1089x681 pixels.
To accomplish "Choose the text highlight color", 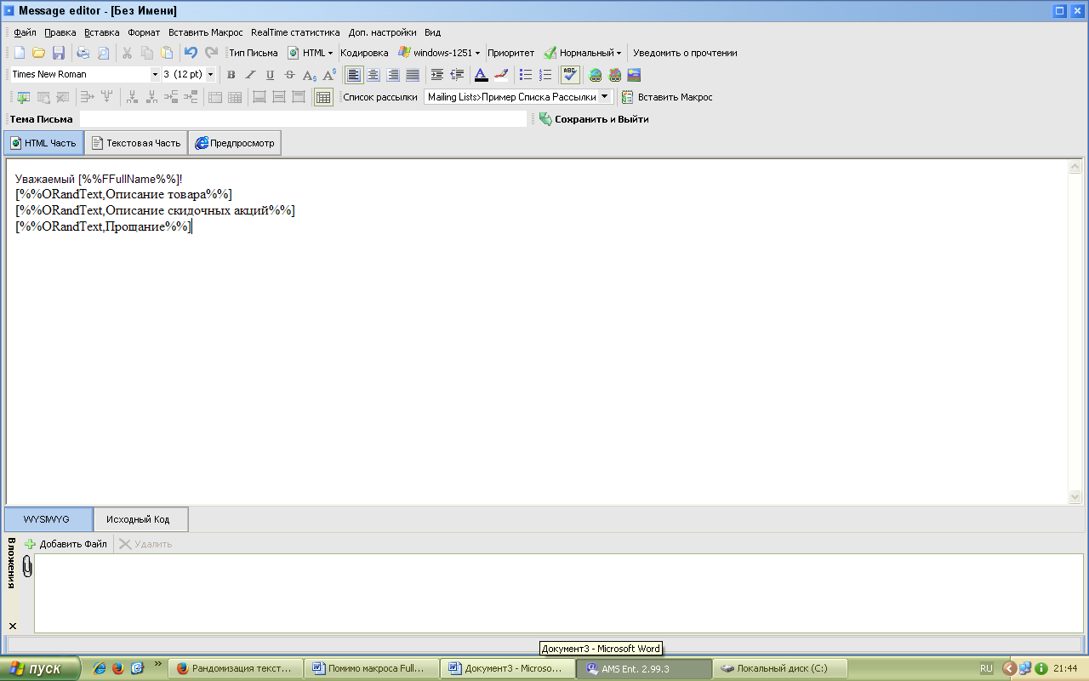I will 500,75.
